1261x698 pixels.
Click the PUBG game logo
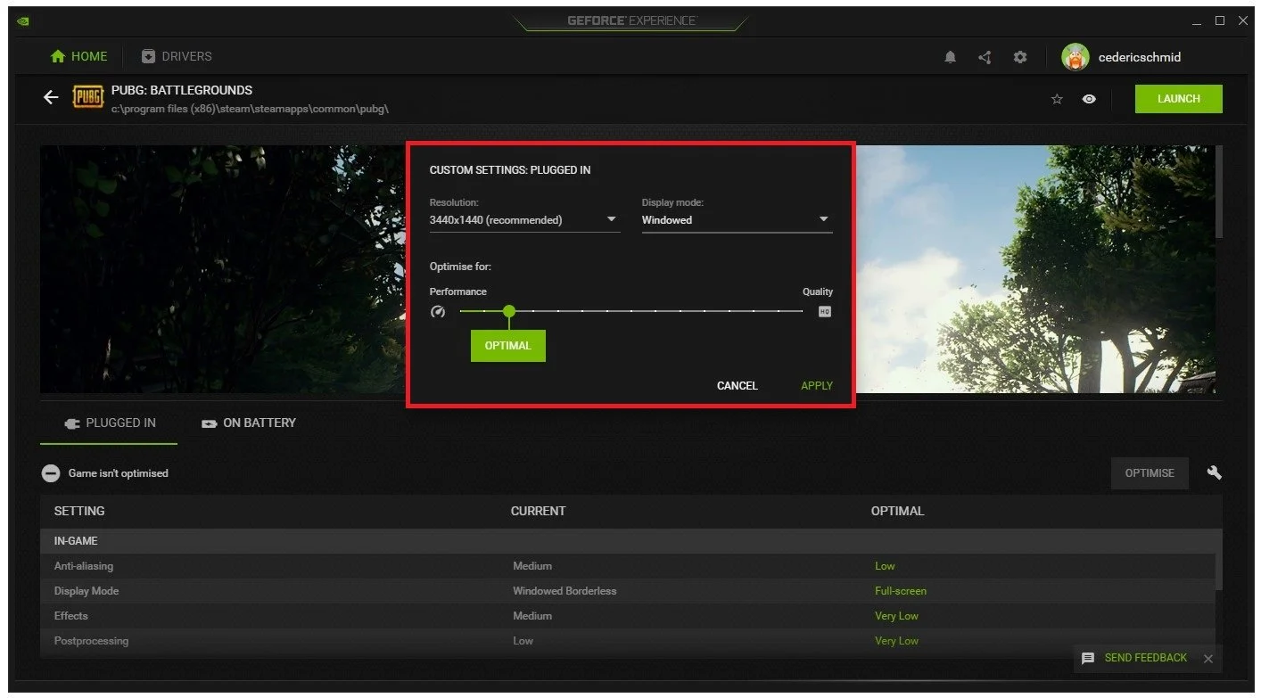(87, 97)
